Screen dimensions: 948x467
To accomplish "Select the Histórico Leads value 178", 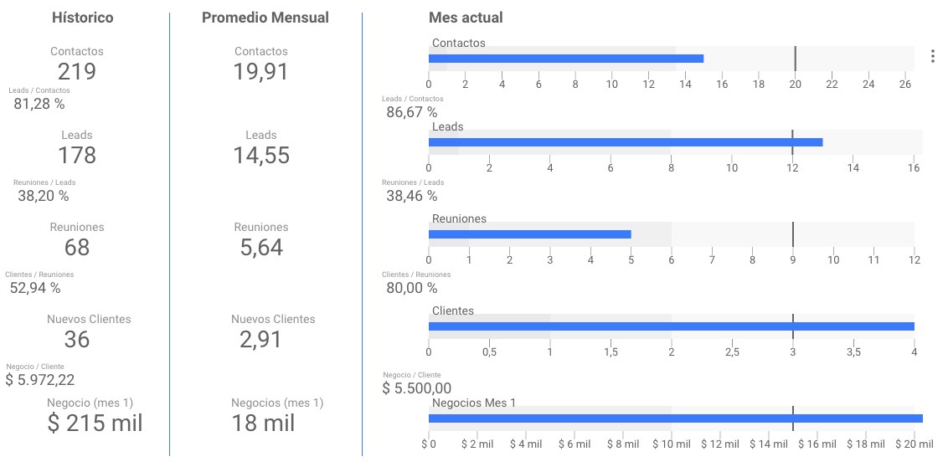I will tap(77, 156).
